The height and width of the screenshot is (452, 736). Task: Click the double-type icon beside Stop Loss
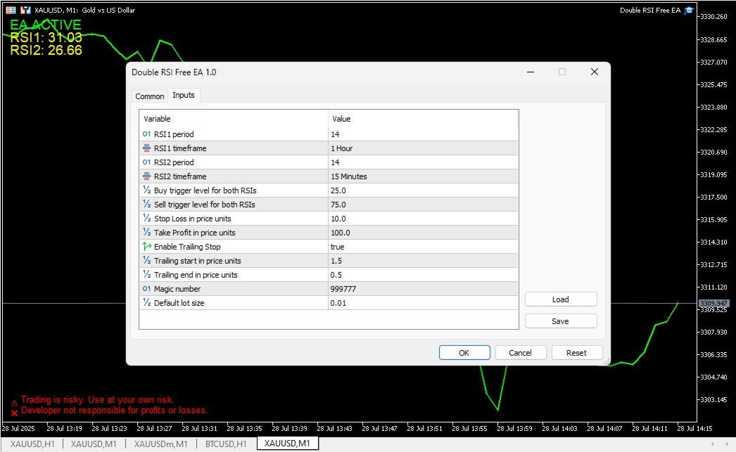(146, 219)
